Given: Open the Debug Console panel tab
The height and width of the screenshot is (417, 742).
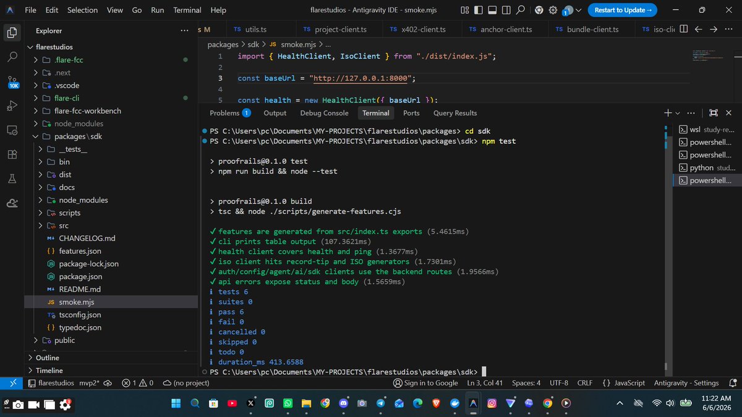Looking at the screenshot, I should pyautogui.click(x=324, y=113).
